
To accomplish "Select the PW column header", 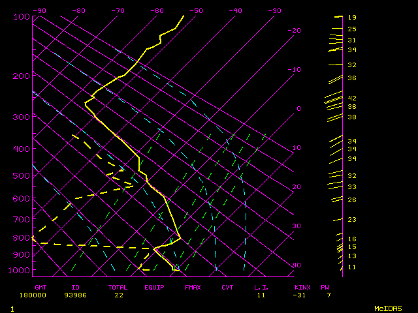I will click(325, 287).
